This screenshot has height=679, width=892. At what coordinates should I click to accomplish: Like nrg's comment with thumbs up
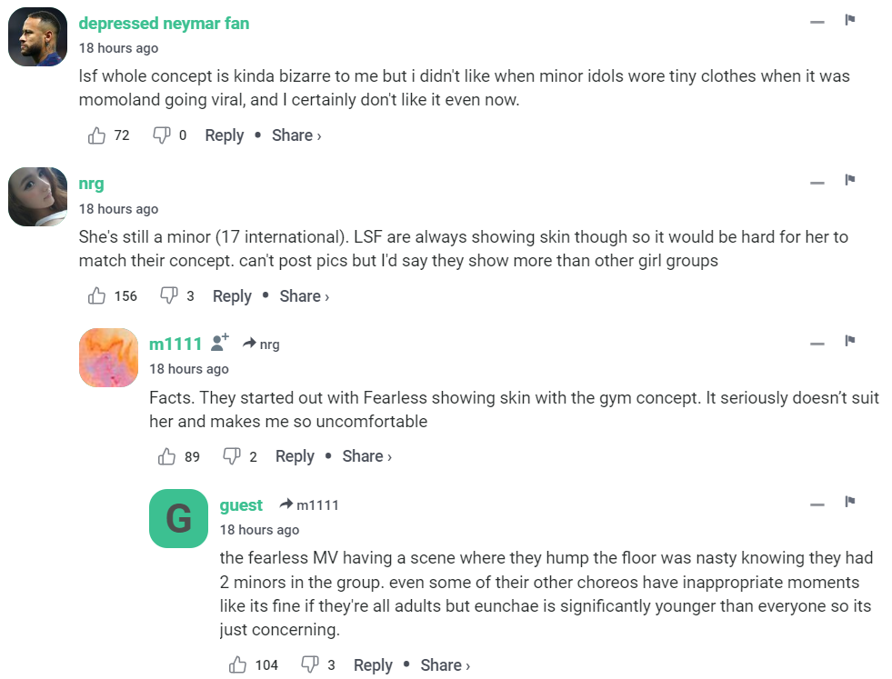(97, 295)
